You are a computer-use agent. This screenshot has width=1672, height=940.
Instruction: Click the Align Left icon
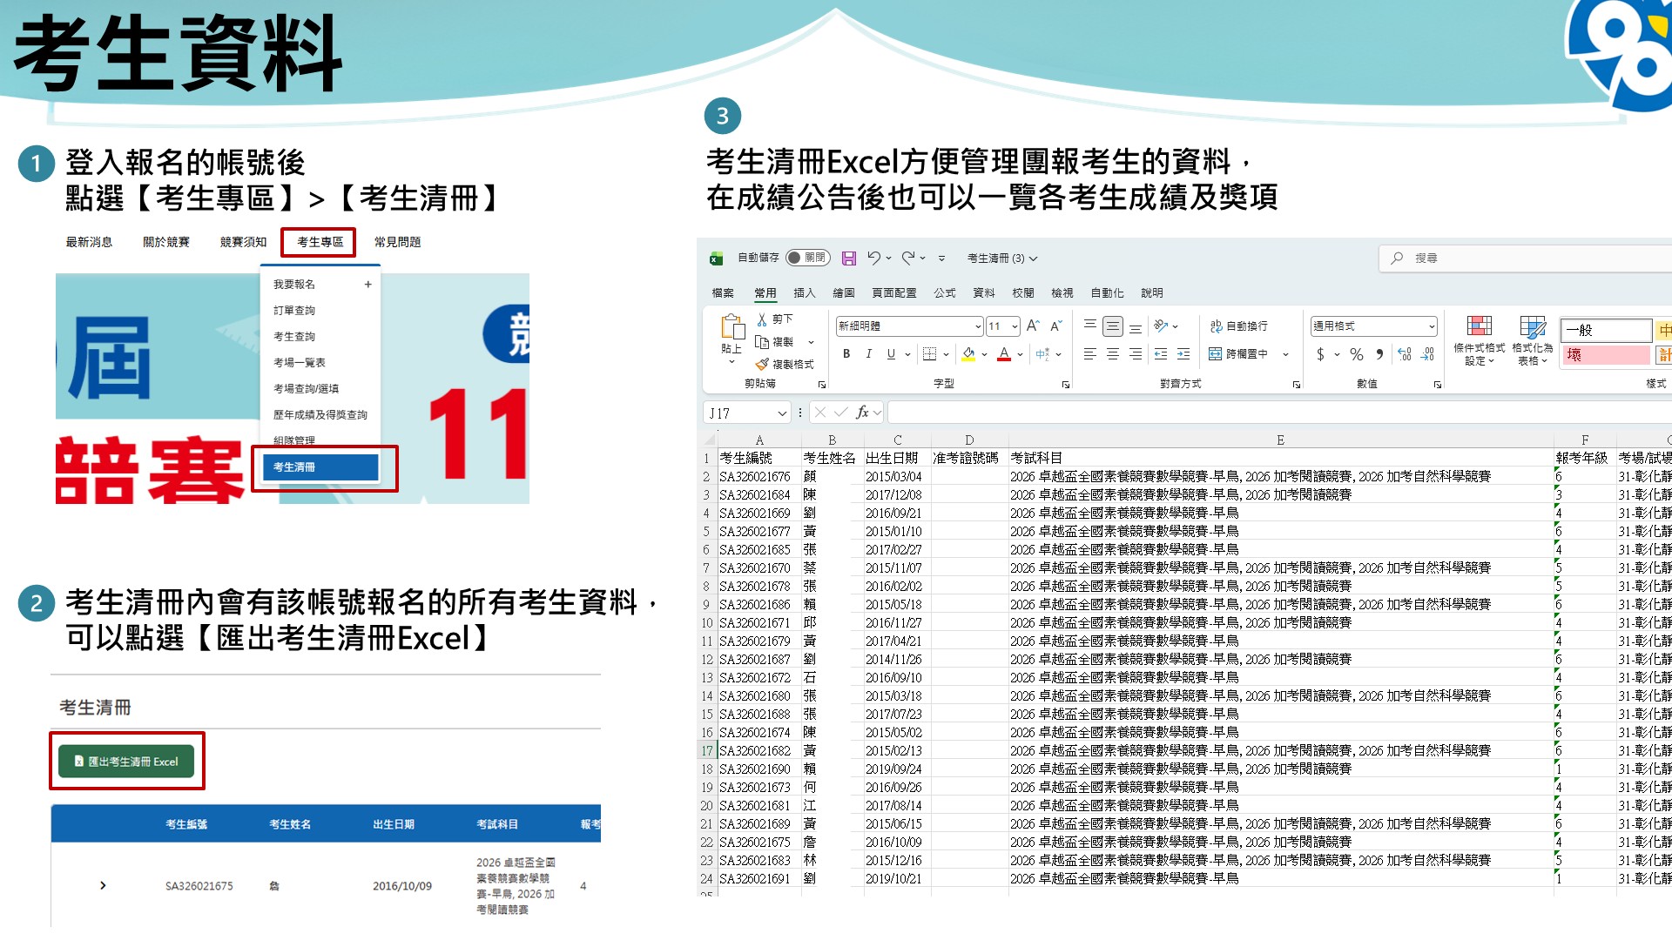point(1089,354)
